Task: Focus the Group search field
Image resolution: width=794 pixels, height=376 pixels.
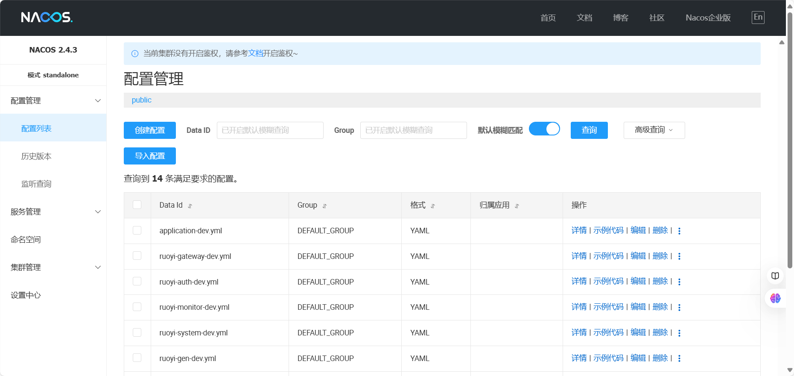Action: click(x=414, y=130)
